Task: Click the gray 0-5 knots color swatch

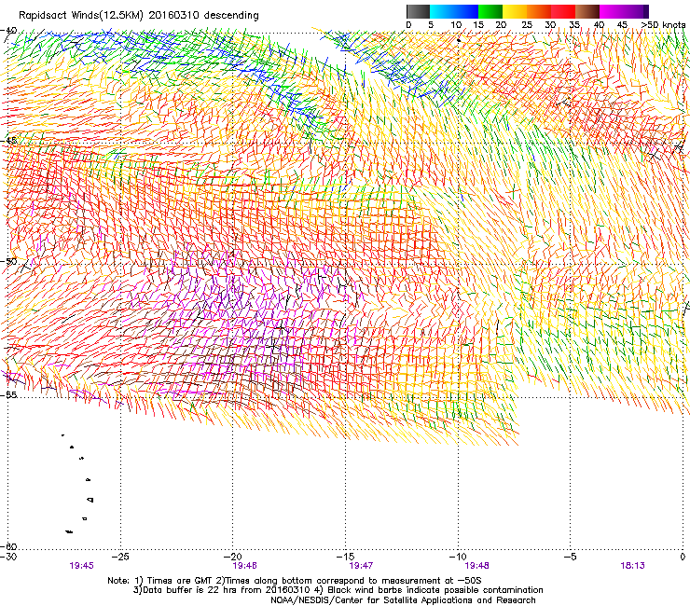Action: coord(418,11)
